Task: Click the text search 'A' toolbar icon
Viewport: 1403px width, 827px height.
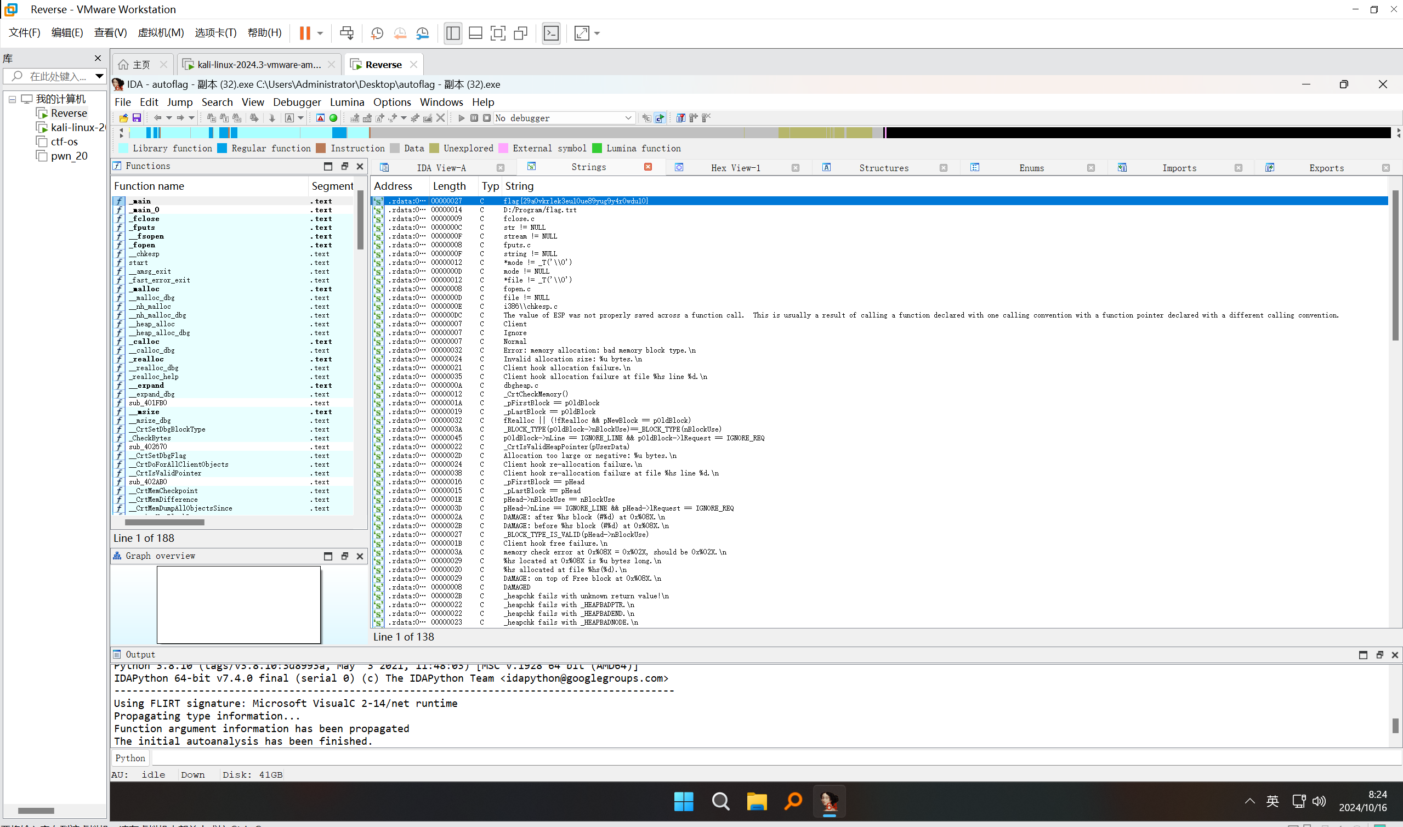Action: 289,117
